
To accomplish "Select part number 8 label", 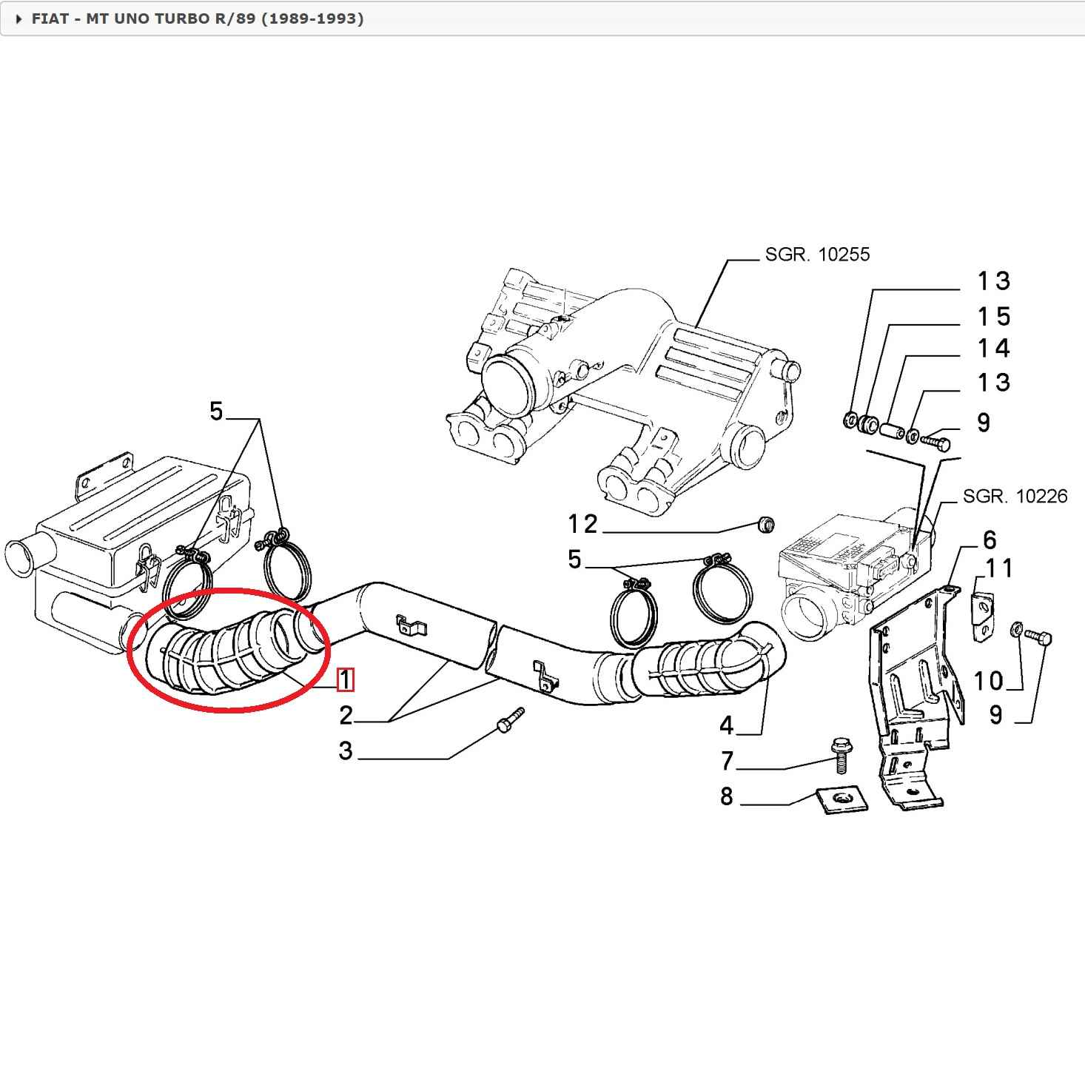I will (726, 796).
